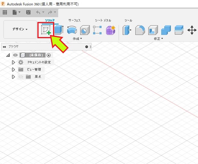Start Create Sketch tool
The image size is (198, 164).
pos(46,30)
